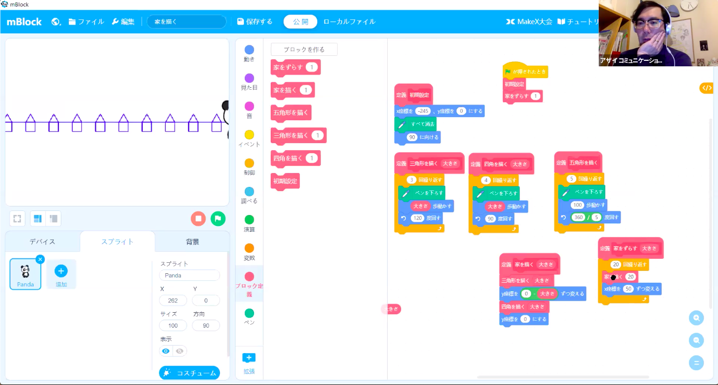Screen dimensions: 718x385
Task: Switch to the 背景 tab
Action: [x=193, y=242]
